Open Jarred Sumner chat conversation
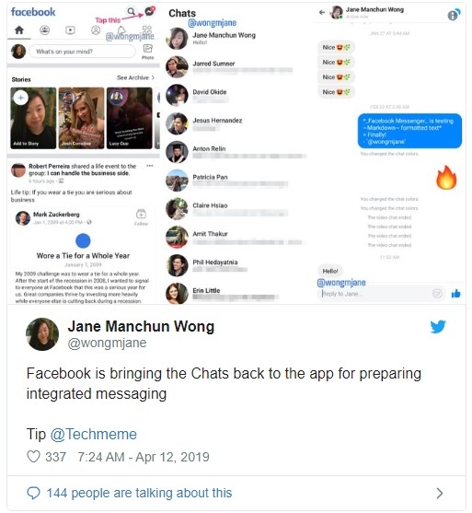This screenshot has height=513, width=472. pyautogui.click(x=229, y=66)
